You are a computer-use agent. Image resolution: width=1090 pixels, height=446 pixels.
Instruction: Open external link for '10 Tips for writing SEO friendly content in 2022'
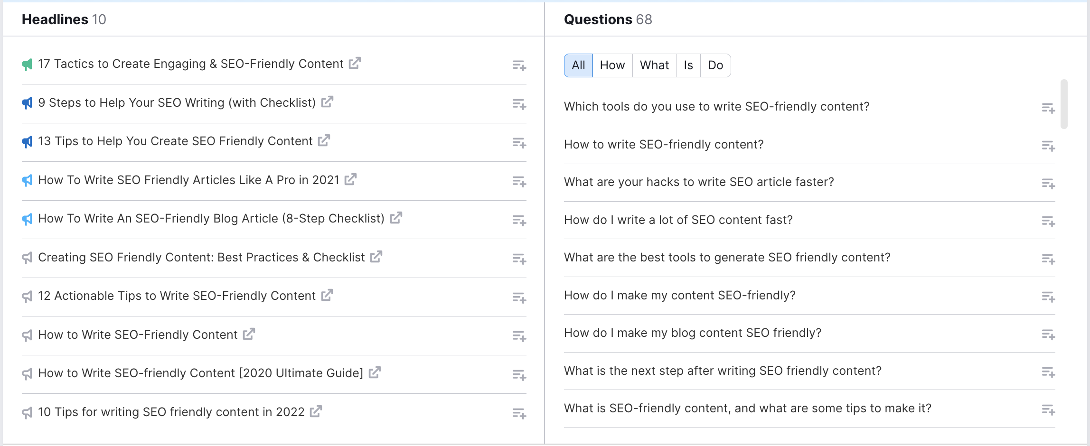point(315,412)
